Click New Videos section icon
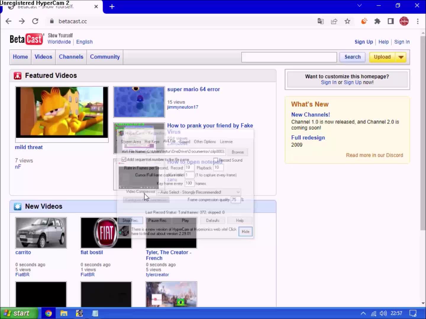This screenshot has width=426, height=319. coord(18,206)
